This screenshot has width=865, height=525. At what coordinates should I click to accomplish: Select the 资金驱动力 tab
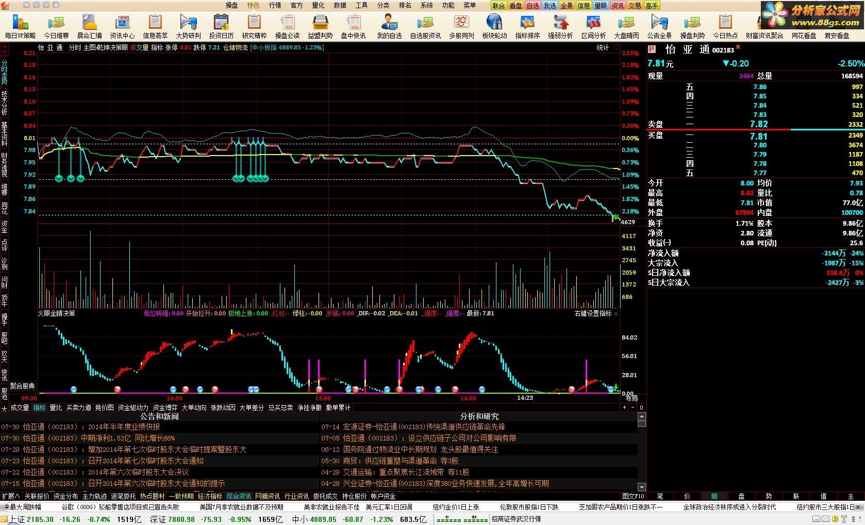click(132, 408)
